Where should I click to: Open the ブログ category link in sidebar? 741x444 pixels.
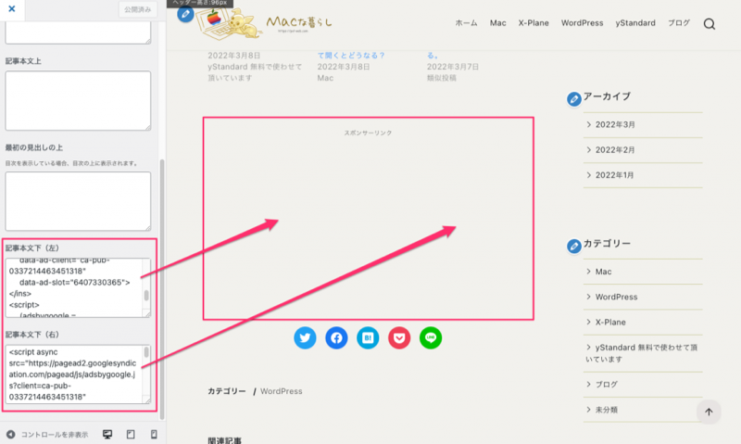coord(607,385)
